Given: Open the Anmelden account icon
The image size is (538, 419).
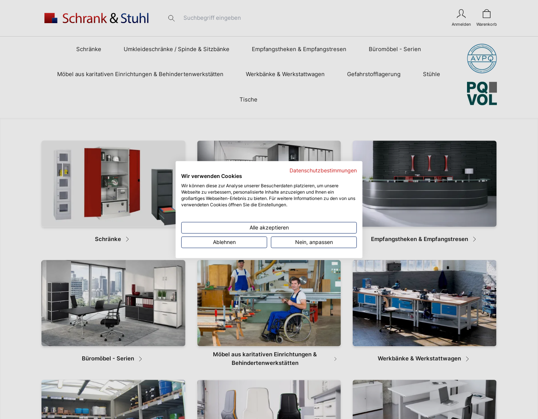Looking at the screenshot, I should [461, 14].
